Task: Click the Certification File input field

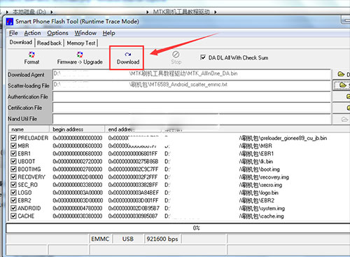Action: coord(192,108)
